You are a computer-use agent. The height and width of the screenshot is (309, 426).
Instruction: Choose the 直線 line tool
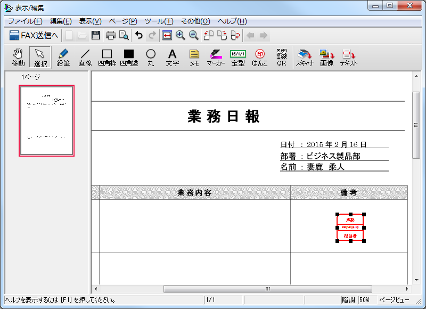pyautogui.click(x=85, y=58)
